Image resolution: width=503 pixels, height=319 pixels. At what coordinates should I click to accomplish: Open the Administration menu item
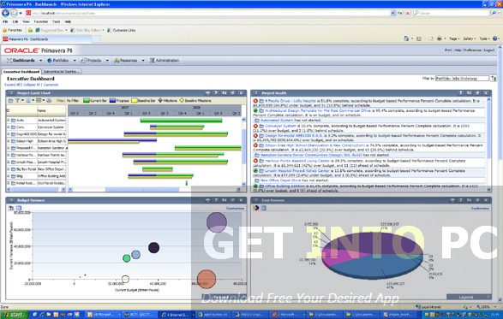pyautogui.click(x=164, y=61)
